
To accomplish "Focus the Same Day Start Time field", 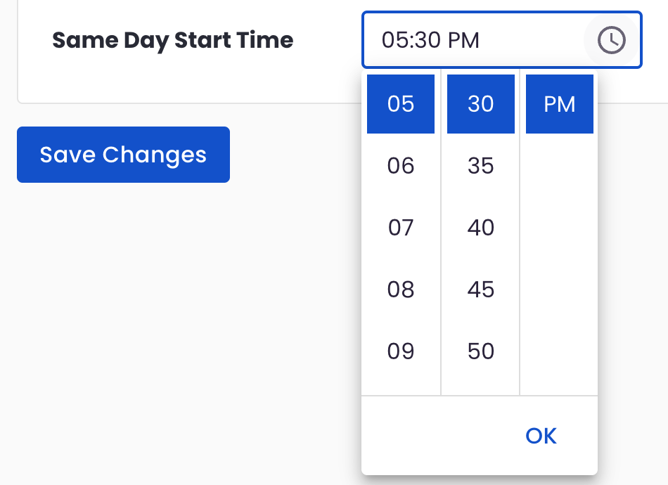I will [502, 40].
